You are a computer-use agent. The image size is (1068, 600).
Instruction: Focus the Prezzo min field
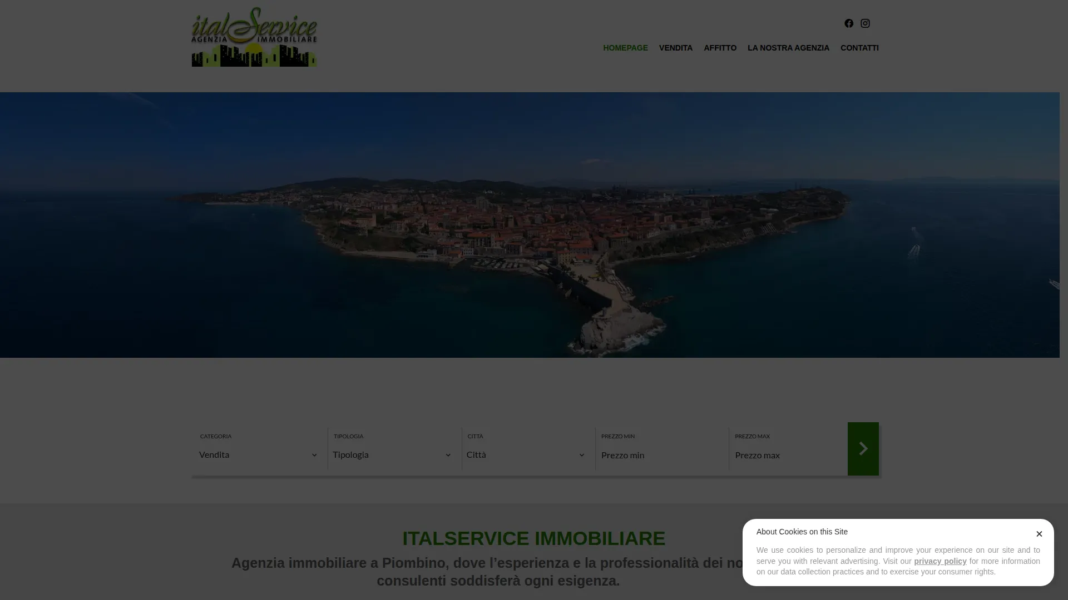661,455
